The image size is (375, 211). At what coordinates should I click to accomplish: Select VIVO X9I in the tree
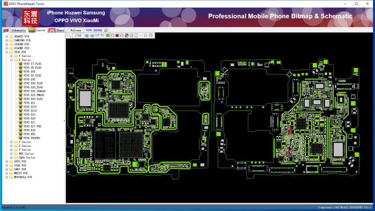(x=29, y=72)
